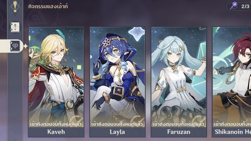The height and width of the screenshot is (141, 251).
Task: Open the exclamation mark events icon
Action: [x=15, y=7]
